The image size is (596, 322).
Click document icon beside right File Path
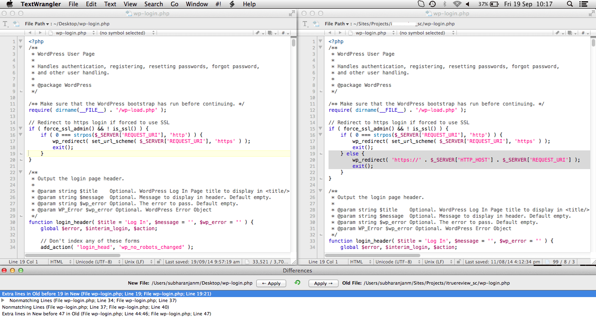click(x=316, y=24)
